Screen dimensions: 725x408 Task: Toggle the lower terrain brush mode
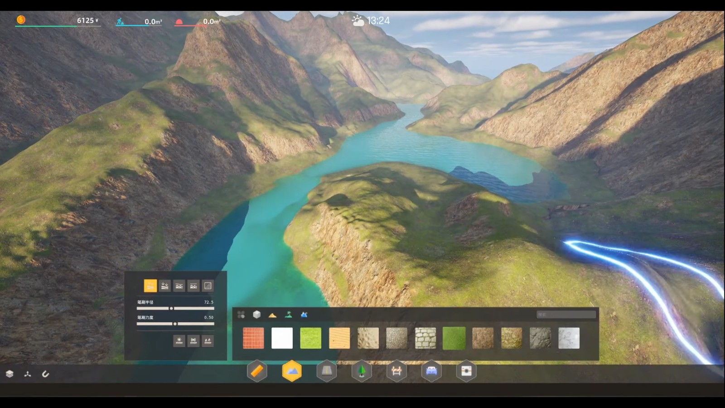(165, 286)
